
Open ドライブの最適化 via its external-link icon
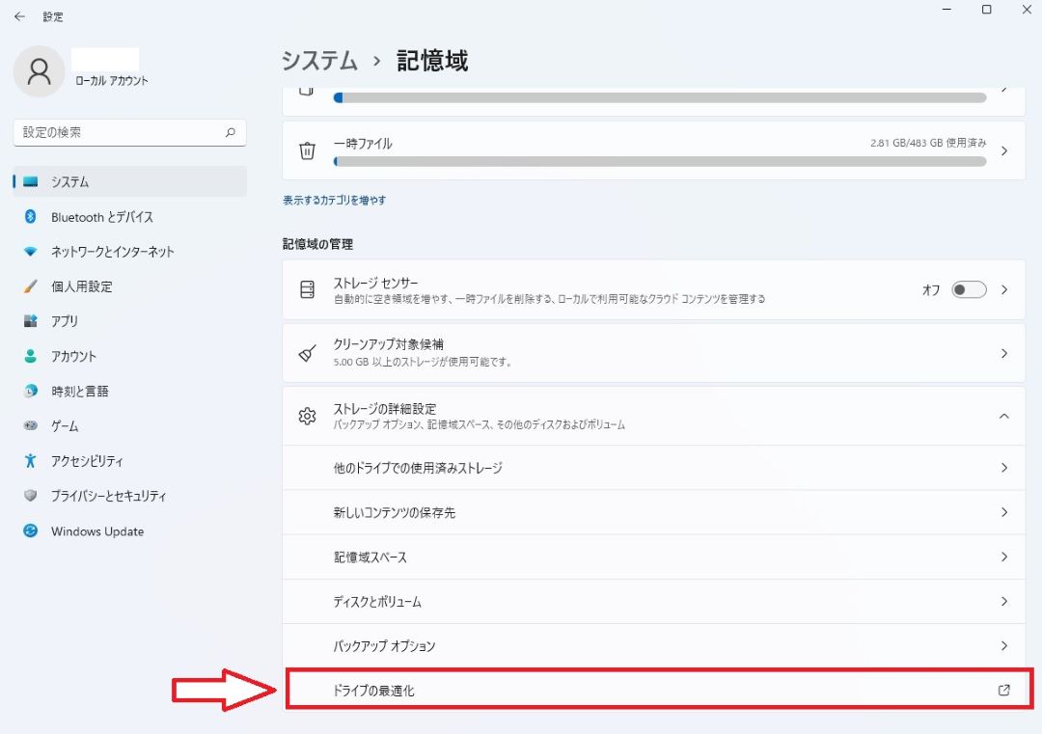1003,690
